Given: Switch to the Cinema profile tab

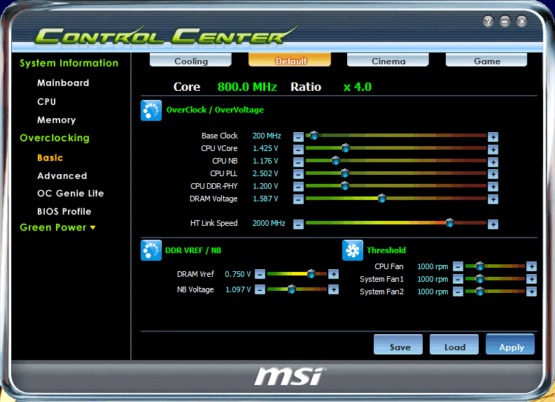Looking at the screenshot, I should click(x=388, y=60).
